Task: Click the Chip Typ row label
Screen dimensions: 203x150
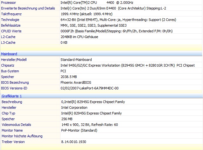Action: (8, 113)
